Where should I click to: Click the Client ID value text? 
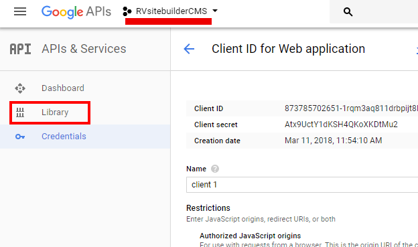351,108
